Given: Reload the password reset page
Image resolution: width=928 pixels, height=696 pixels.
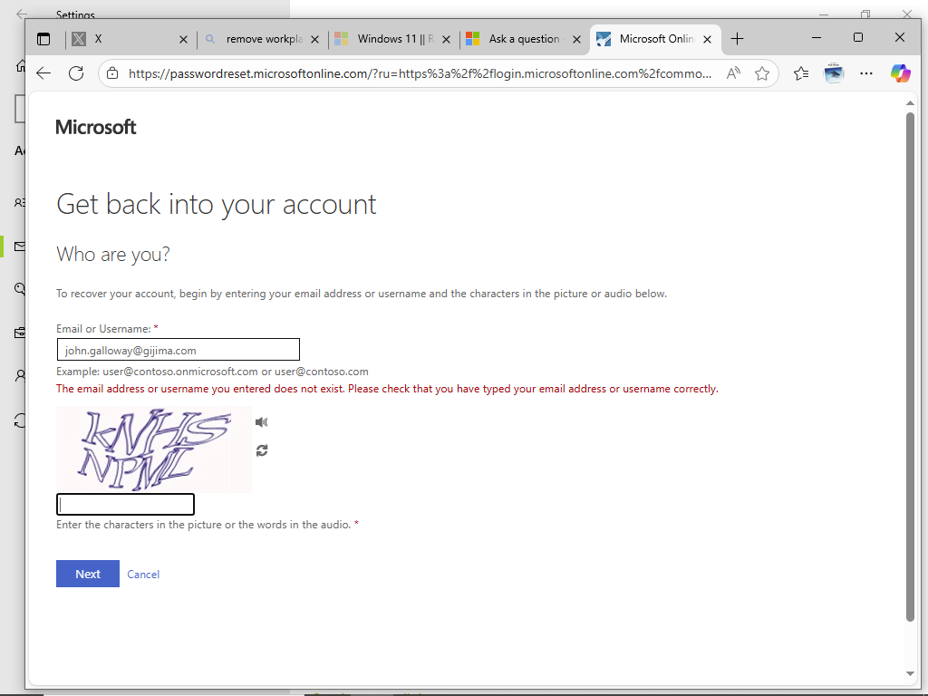Looking at the screenshot, I should click(76, 73).
